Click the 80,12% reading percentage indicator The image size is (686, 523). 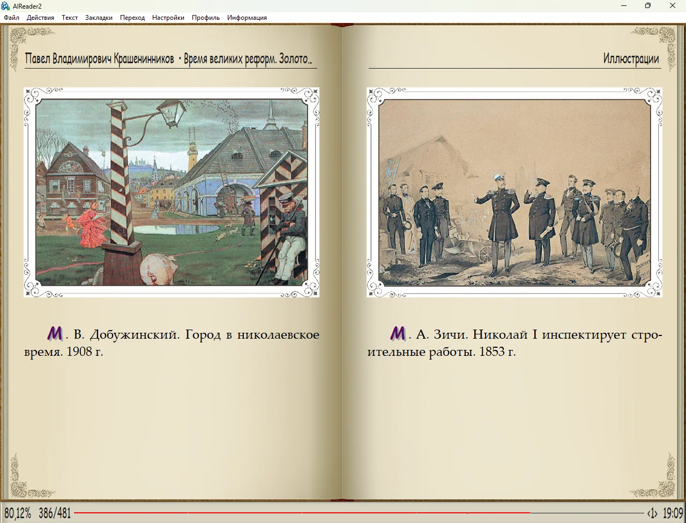(x=18, y=513)
